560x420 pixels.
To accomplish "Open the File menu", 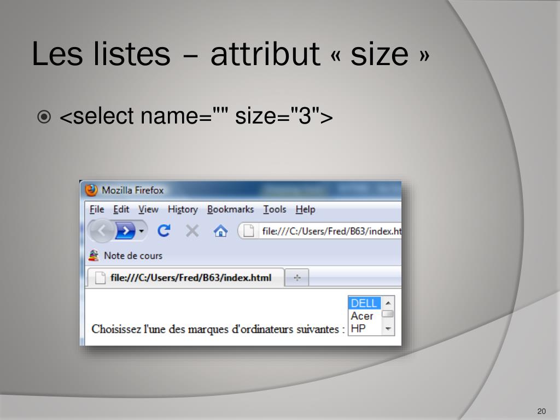I will click(x=97, y=209).
